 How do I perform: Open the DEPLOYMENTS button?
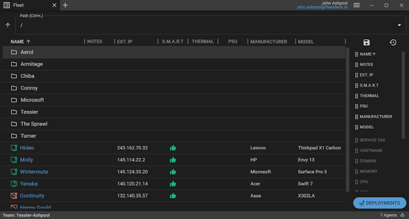pos(380,203)
